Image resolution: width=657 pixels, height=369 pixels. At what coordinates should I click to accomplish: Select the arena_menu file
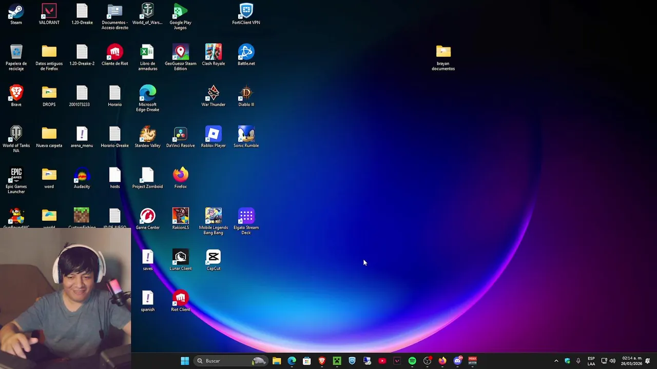coord(82,137)
